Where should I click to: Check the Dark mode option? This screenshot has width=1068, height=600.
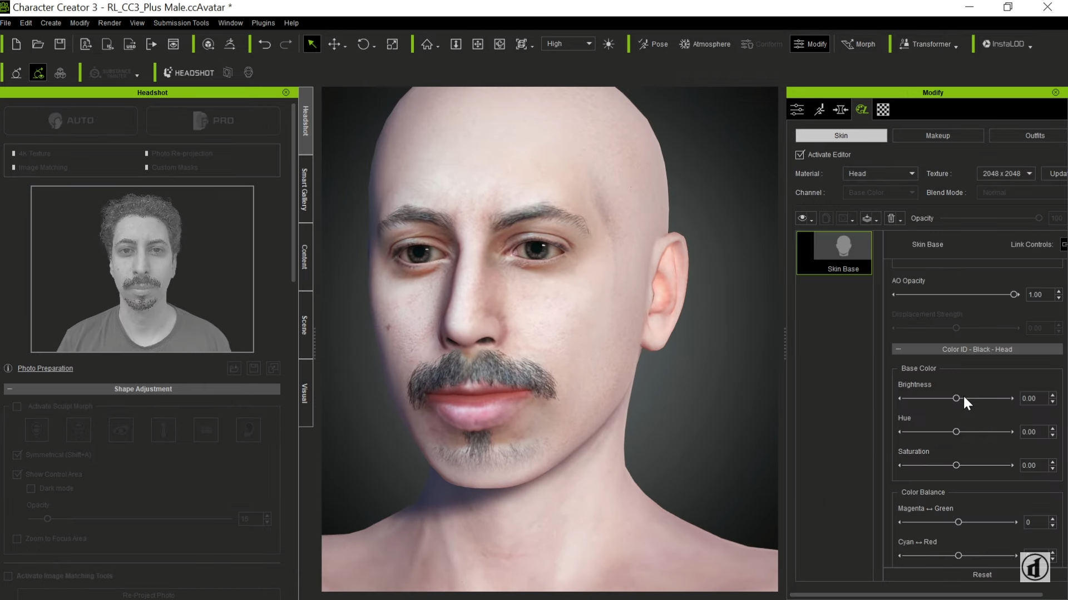click(x=31, y=488)
